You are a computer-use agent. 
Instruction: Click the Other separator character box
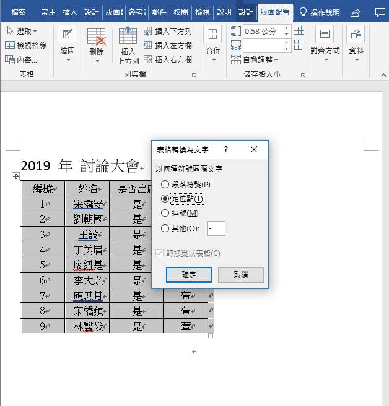click(216, 228)
